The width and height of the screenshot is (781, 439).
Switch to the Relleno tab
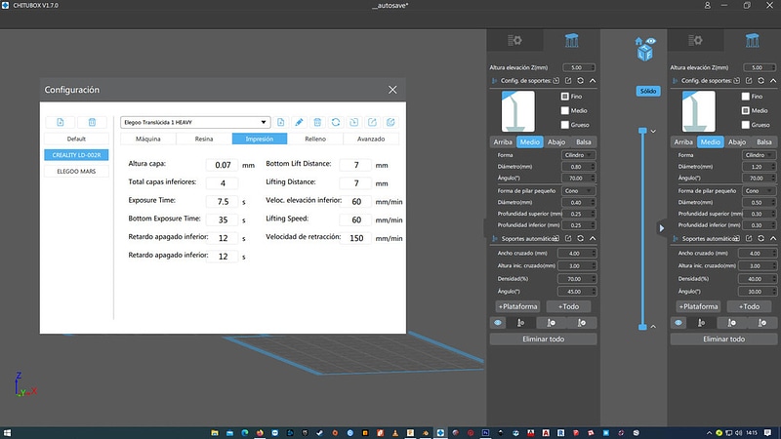(315, 139)
